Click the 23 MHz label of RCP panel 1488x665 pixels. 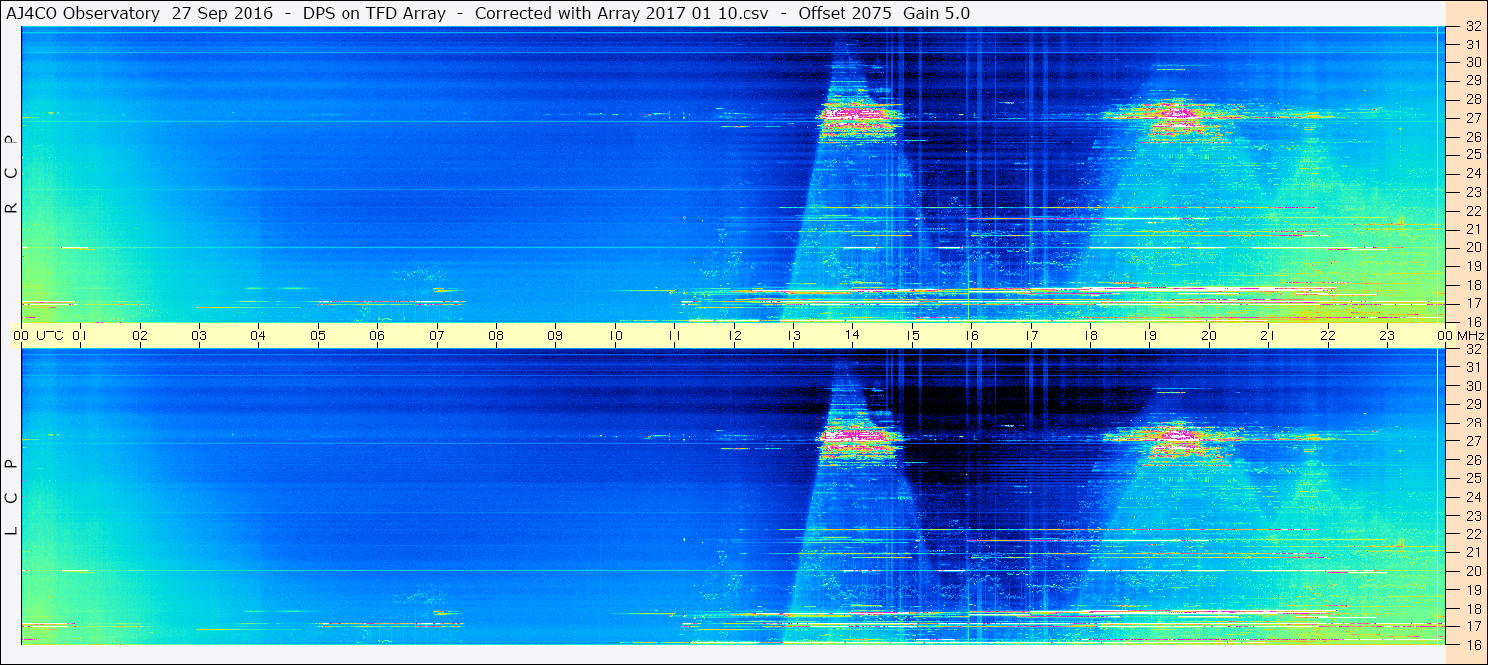click(1472, 192)
